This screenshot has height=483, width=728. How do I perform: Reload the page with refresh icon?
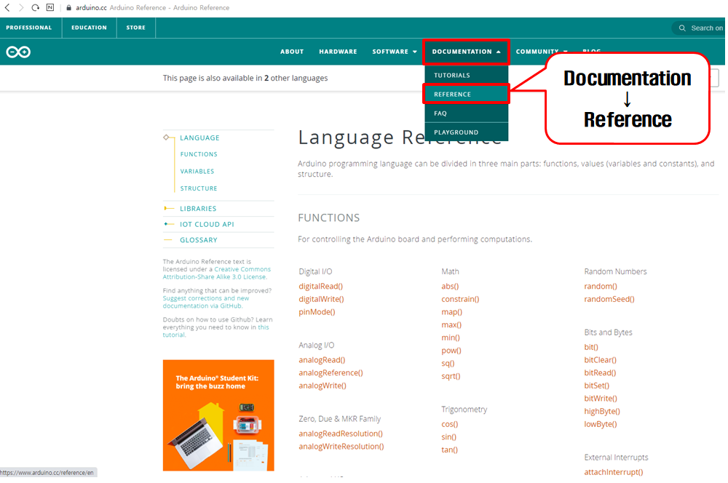click(35, 7)
